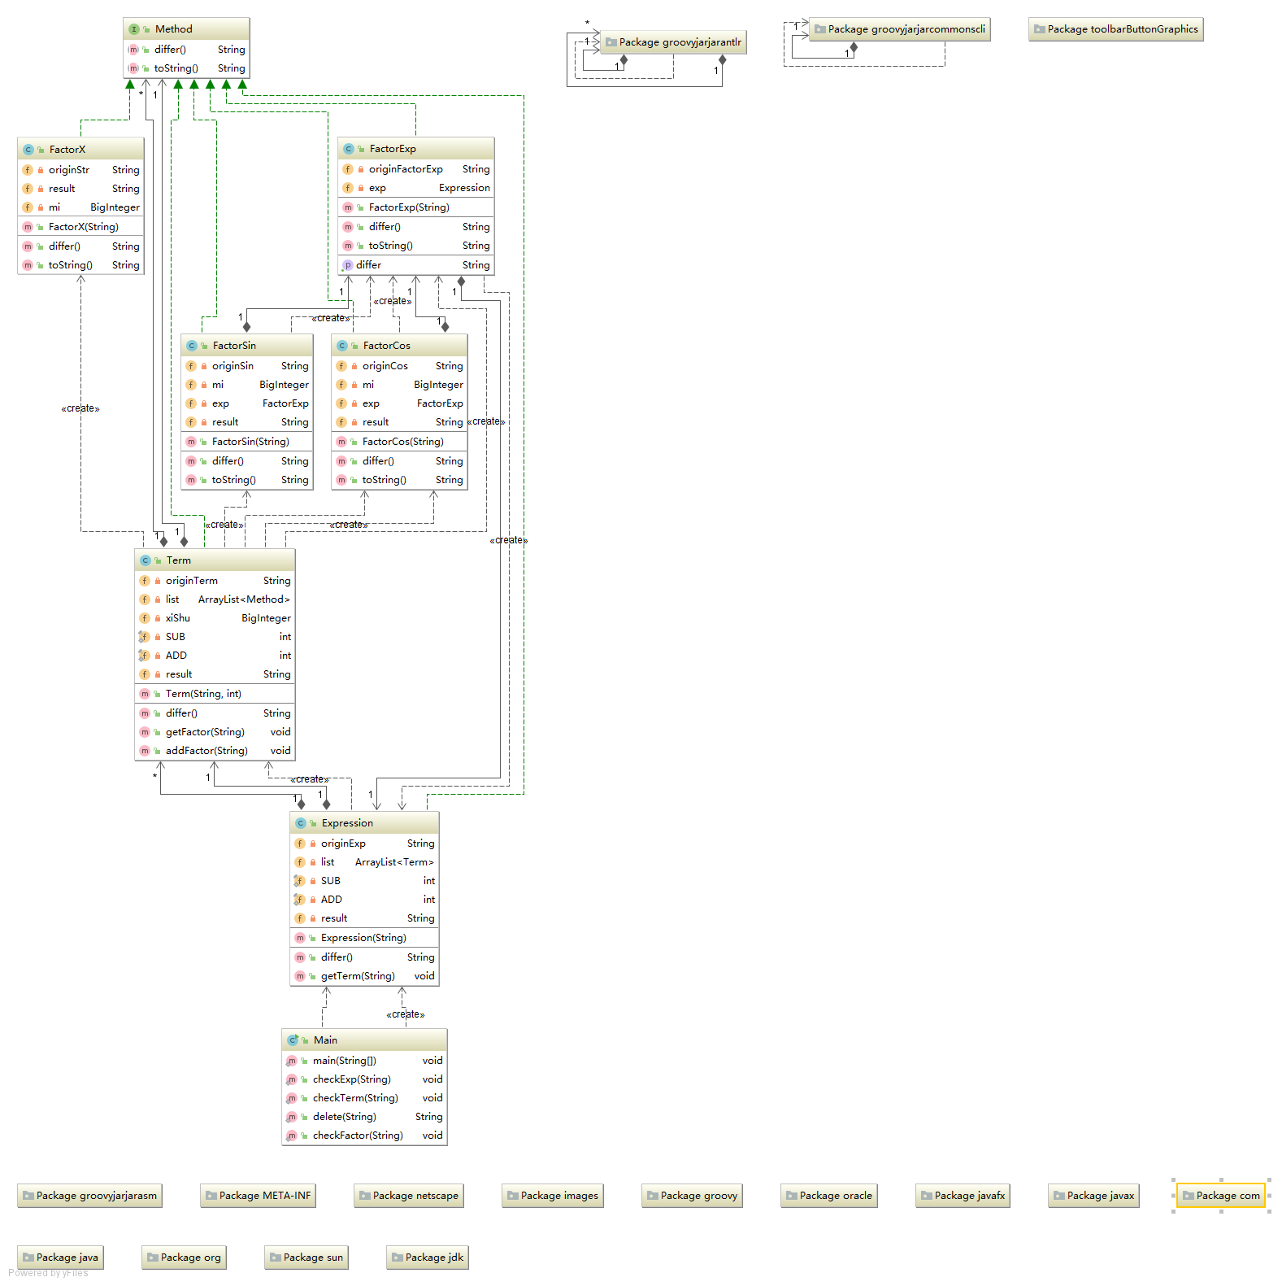This screenshot has width=1282, height=1286.
Task: Click the folder icon of Package groovyjarjarcommonscli
Action: coord(820,29)
